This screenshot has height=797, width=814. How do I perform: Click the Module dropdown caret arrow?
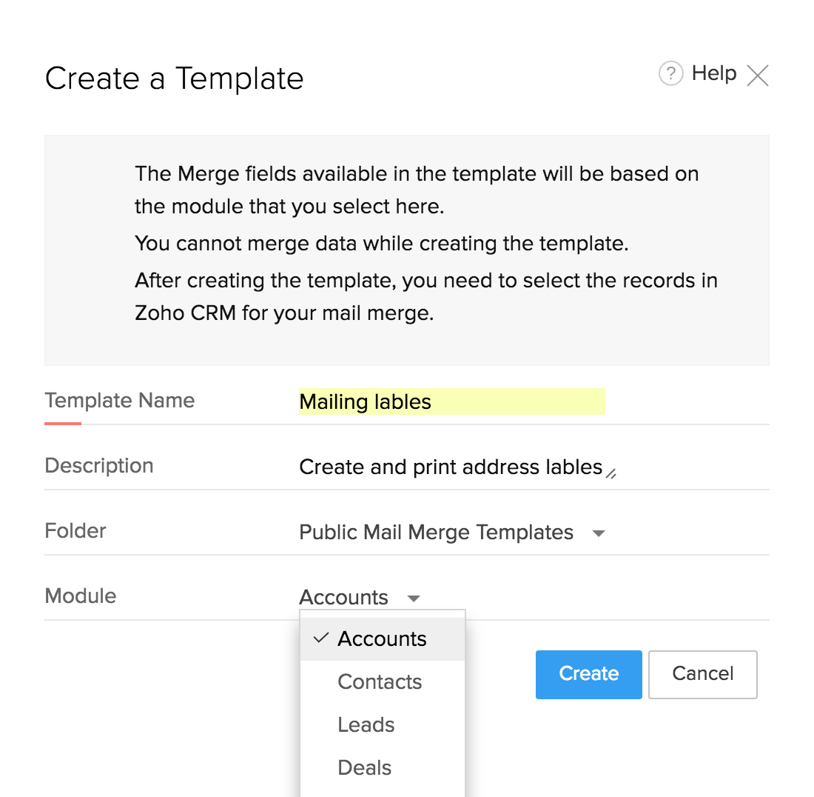click(414, 598)
